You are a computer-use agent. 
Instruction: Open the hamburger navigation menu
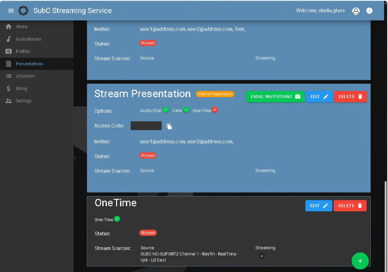(x=11, y=11)
